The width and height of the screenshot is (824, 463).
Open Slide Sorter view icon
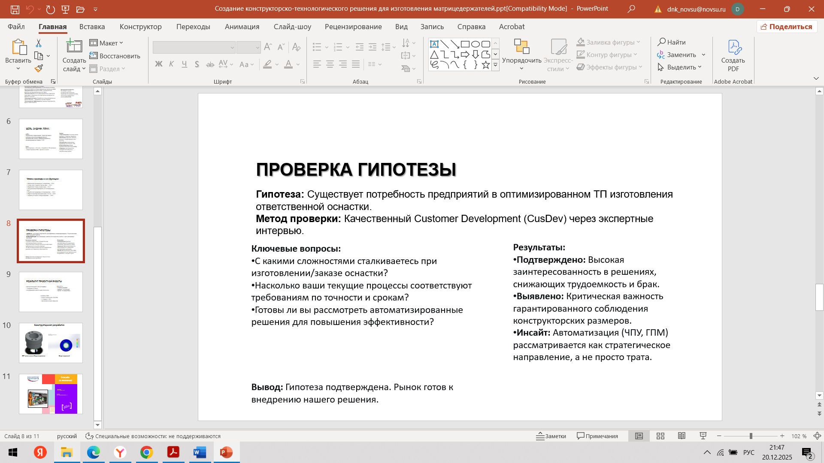[x=660, y=436]
